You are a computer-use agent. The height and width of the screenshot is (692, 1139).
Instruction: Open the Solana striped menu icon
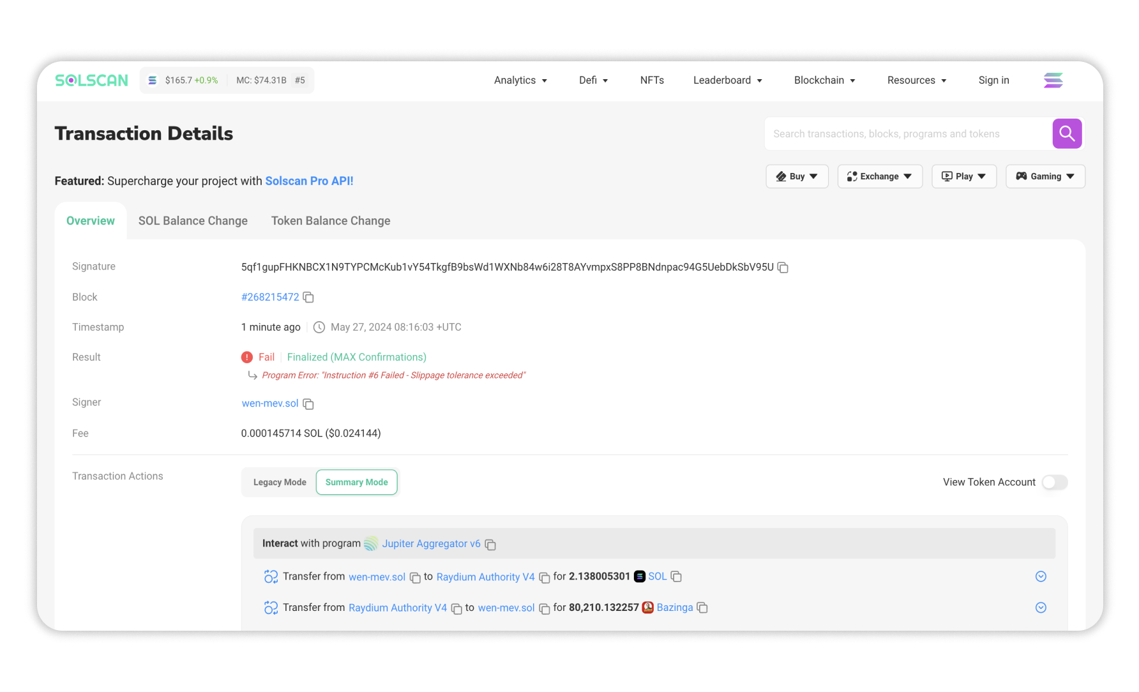1053,80
